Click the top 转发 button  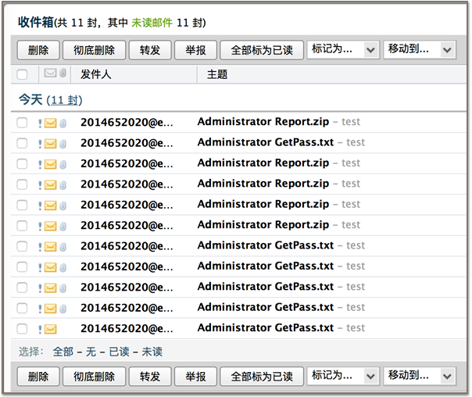(150, 50)
